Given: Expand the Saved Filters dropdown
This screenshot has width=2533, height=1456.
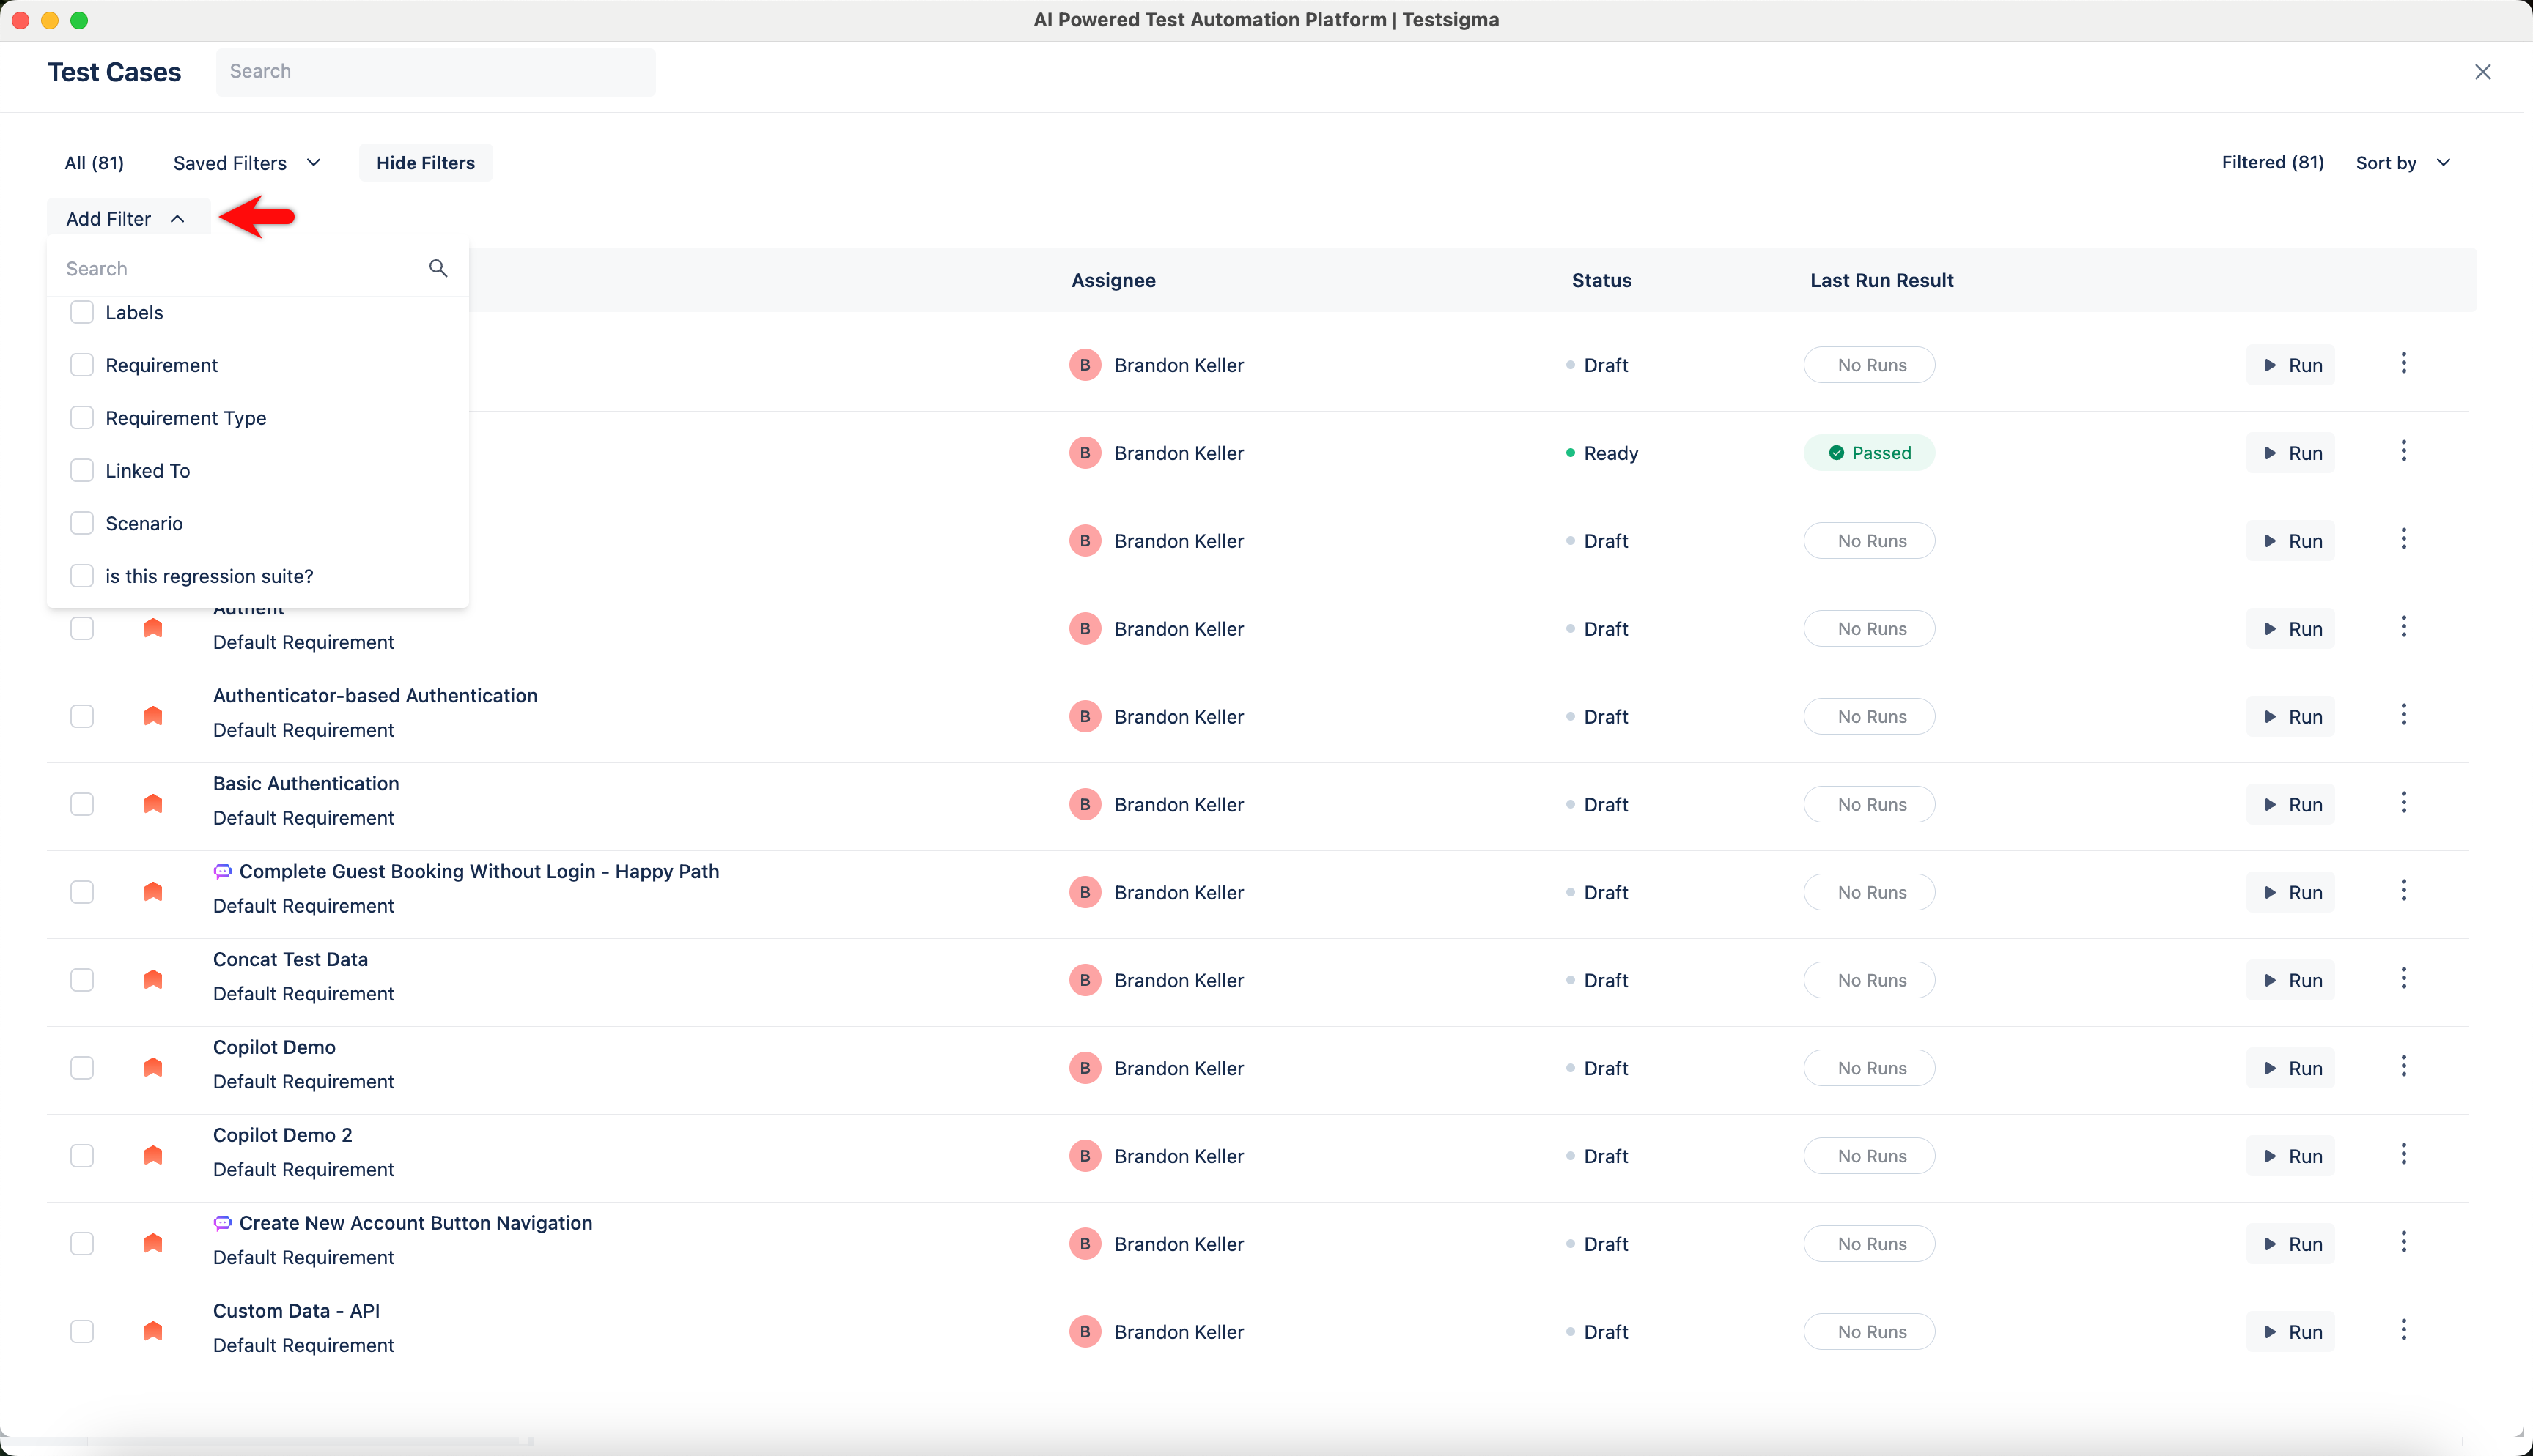Looking at the screenshot, I should 246,162.
